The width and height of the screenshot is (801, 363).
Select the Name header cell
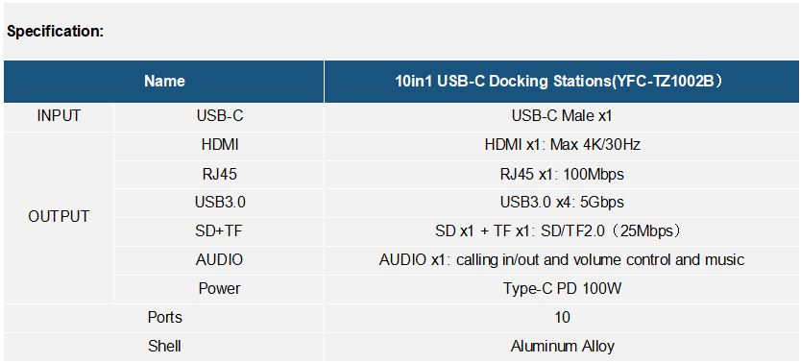coord(164,82)
